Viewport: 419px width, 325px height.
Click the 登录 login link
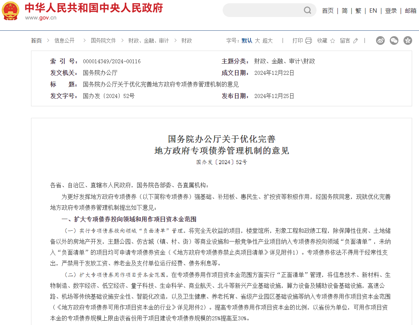tap(391, 10)
